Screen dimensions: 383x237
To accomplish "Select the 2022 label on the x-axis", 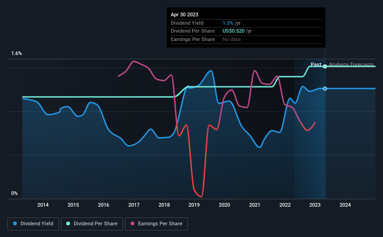I will tap(285, 205).
